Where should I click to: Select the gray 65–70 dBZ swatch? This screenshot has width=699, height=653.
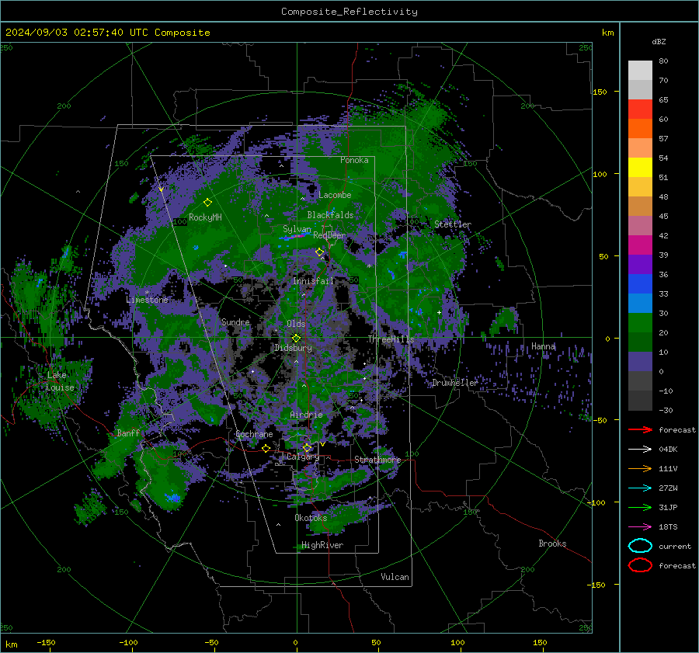click(640, 89)
